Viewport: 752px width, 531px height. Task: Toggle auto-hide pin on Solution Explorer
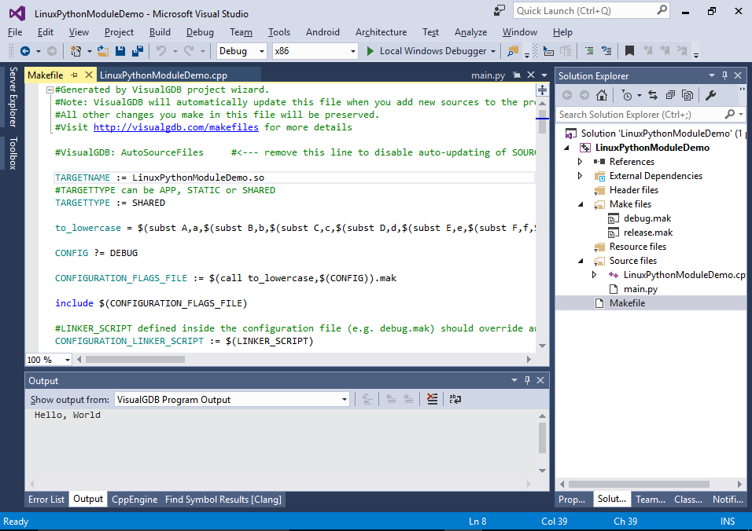[724, 75]
